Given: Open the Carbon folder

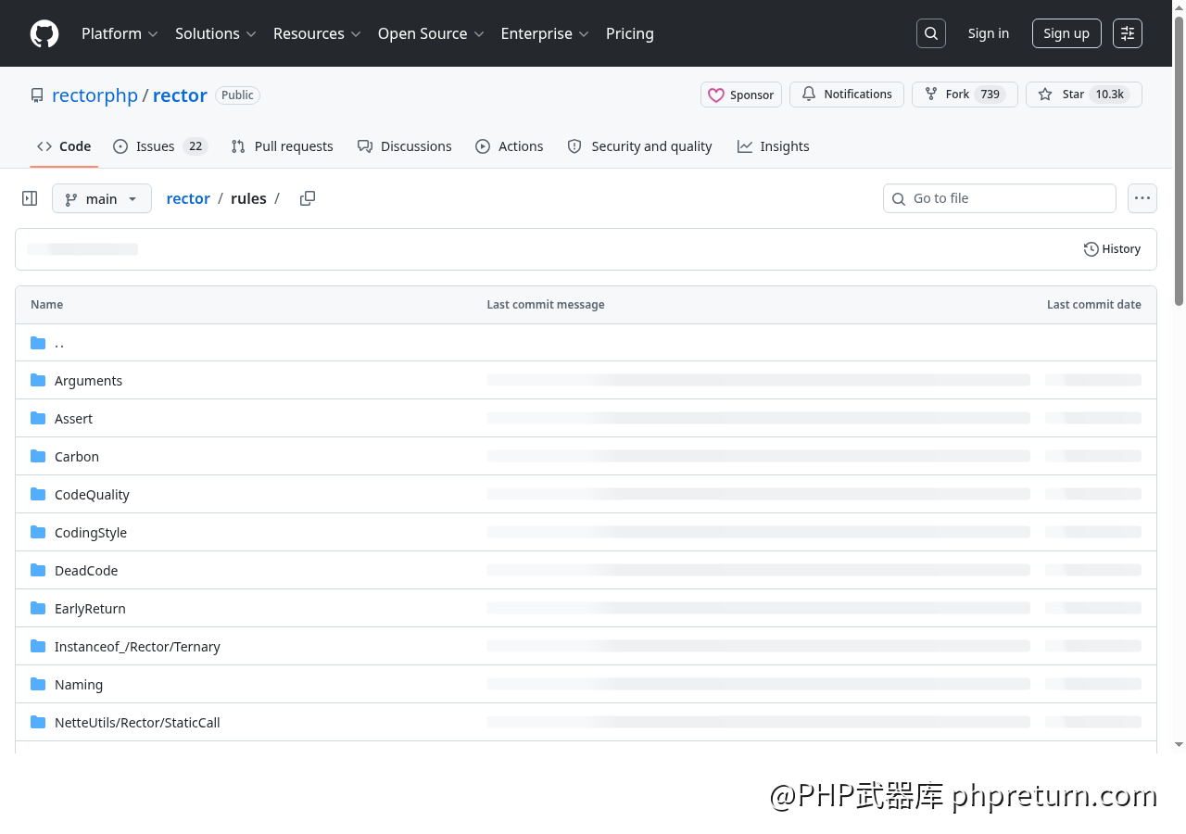Looking at the screenshot, I should (x=77, y=457).
